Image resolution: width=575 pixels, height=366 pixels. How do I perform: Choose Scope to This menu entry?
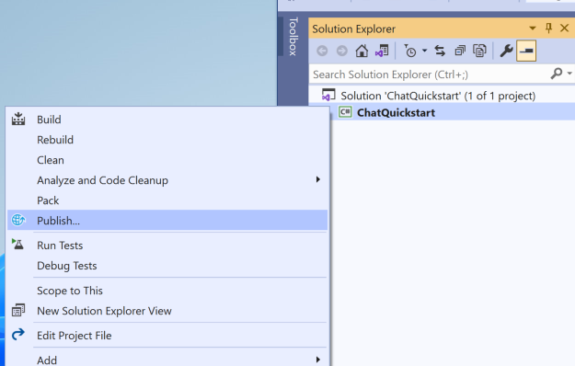(167, 291)
